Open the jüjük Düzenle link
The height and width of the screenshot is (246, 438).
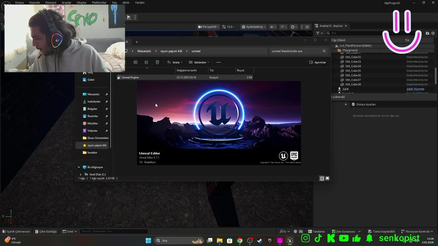[x=415, y=89]
